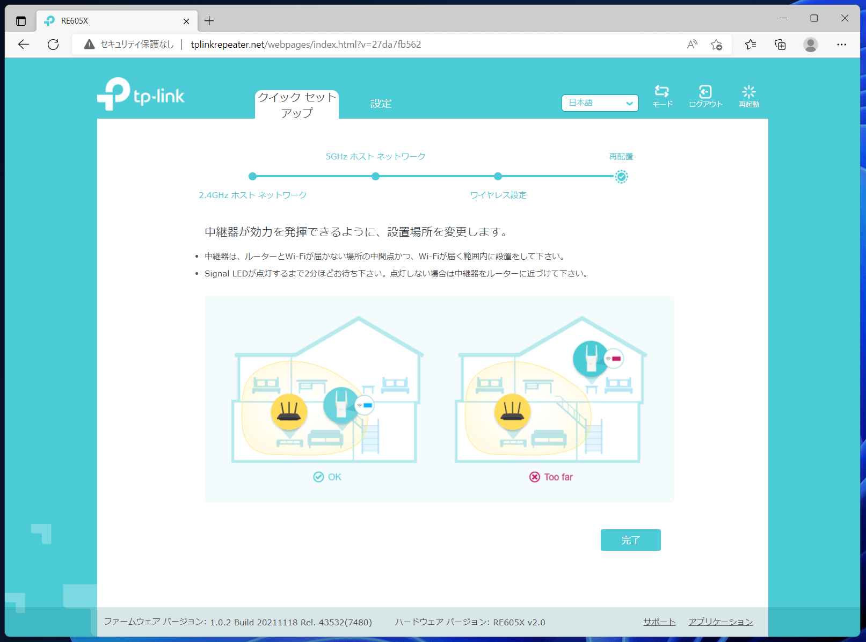Select the クイック セットアップ tab
Viewport: 866px width, 642px height.
tap(297, 105)
